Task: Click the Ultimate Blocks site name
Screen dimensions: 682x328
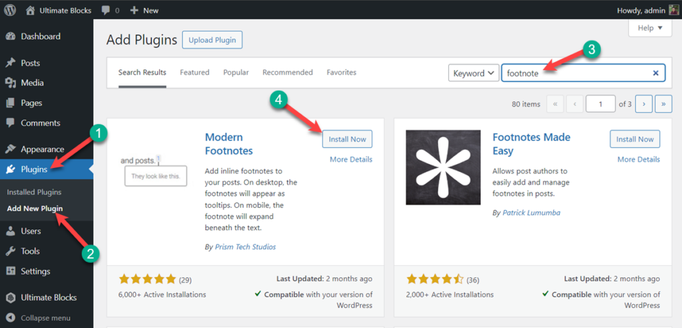Action: click(65, 10)
